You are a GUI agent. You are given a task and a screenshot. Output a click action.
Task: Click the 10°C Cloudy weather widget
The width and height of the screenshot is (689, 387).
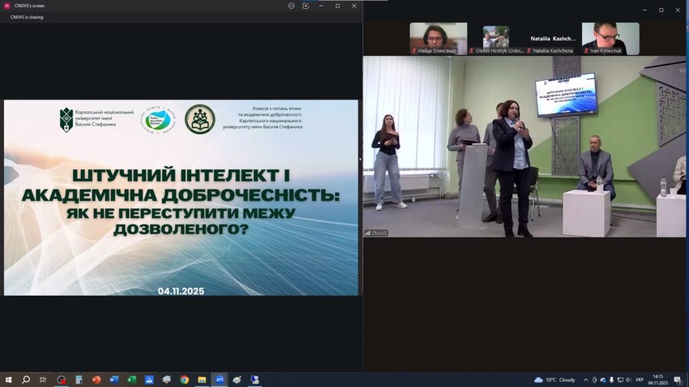555,380
